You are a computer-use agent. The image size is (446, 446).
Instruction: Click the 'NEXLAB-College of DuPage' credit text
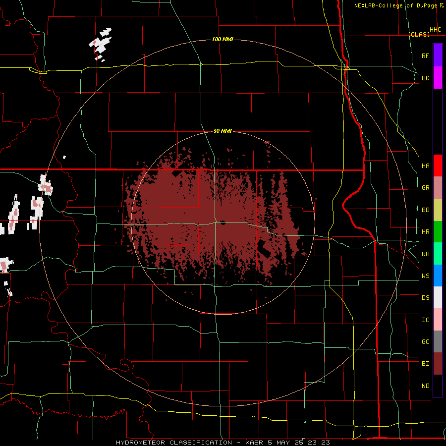pos(395,5)
